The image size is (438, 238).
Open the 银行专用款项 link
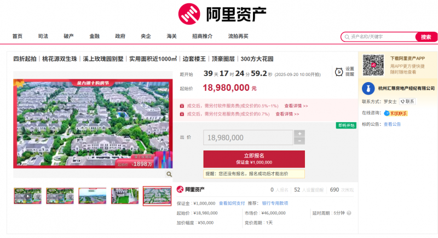pos(275,204)
